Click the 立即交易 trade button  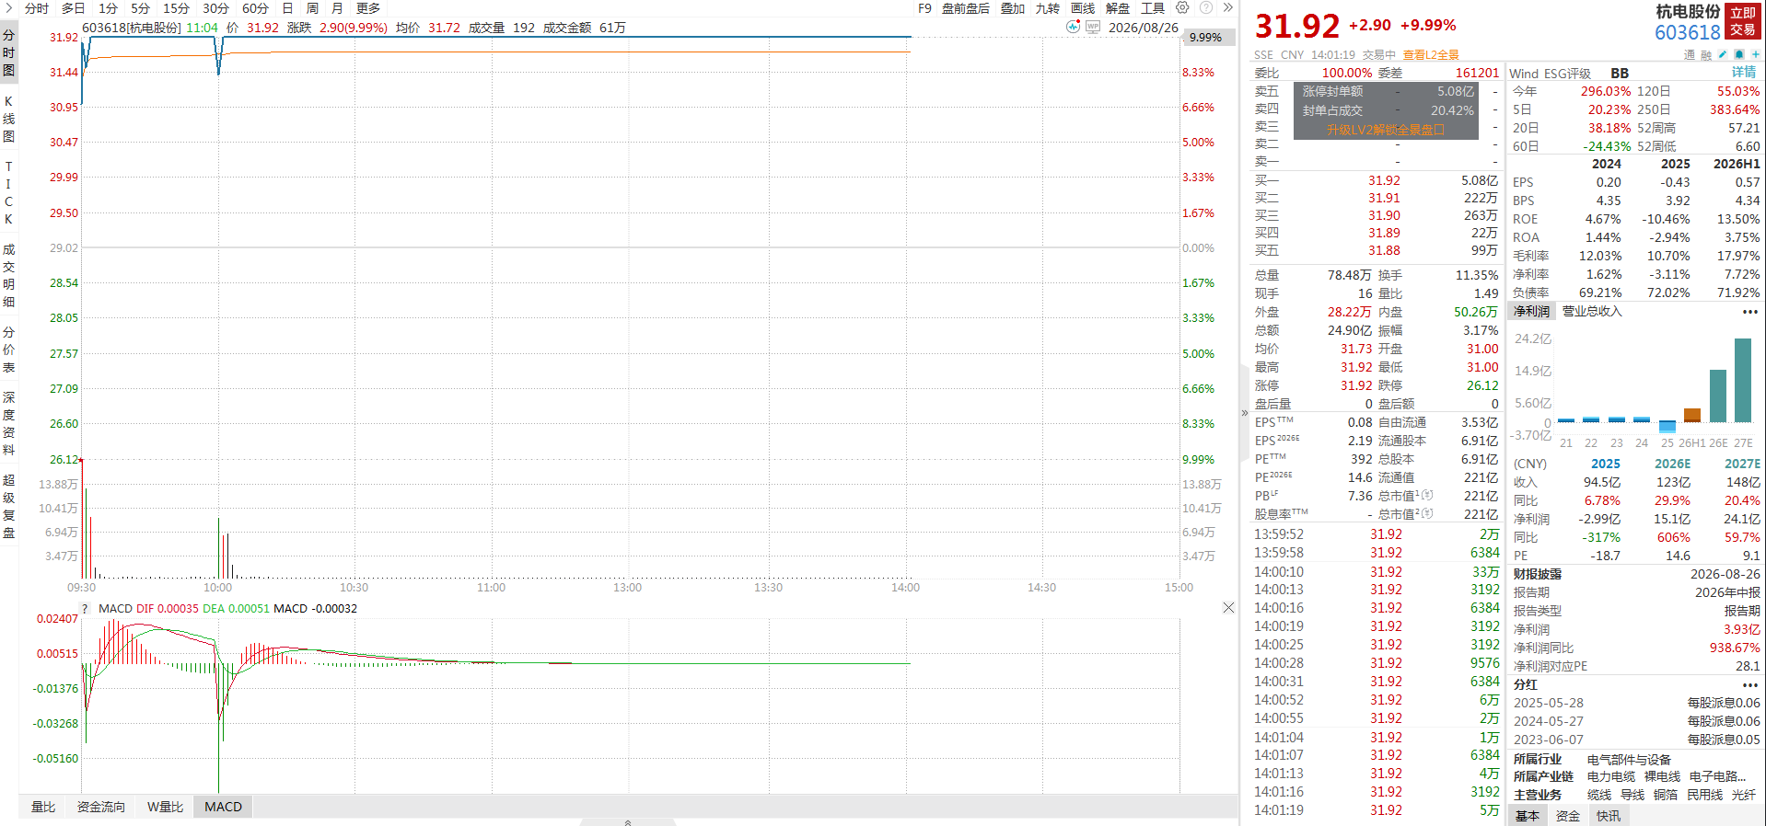1743,21
